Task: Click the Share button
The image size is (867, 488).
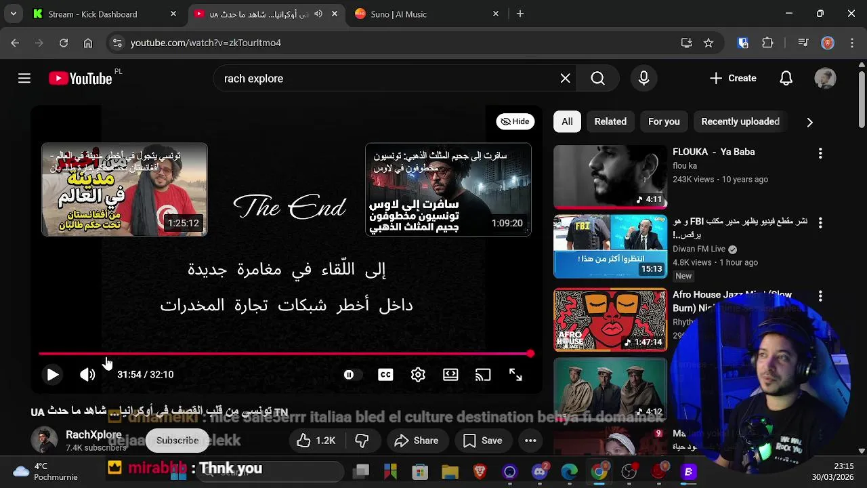Action: coord(417,441)
